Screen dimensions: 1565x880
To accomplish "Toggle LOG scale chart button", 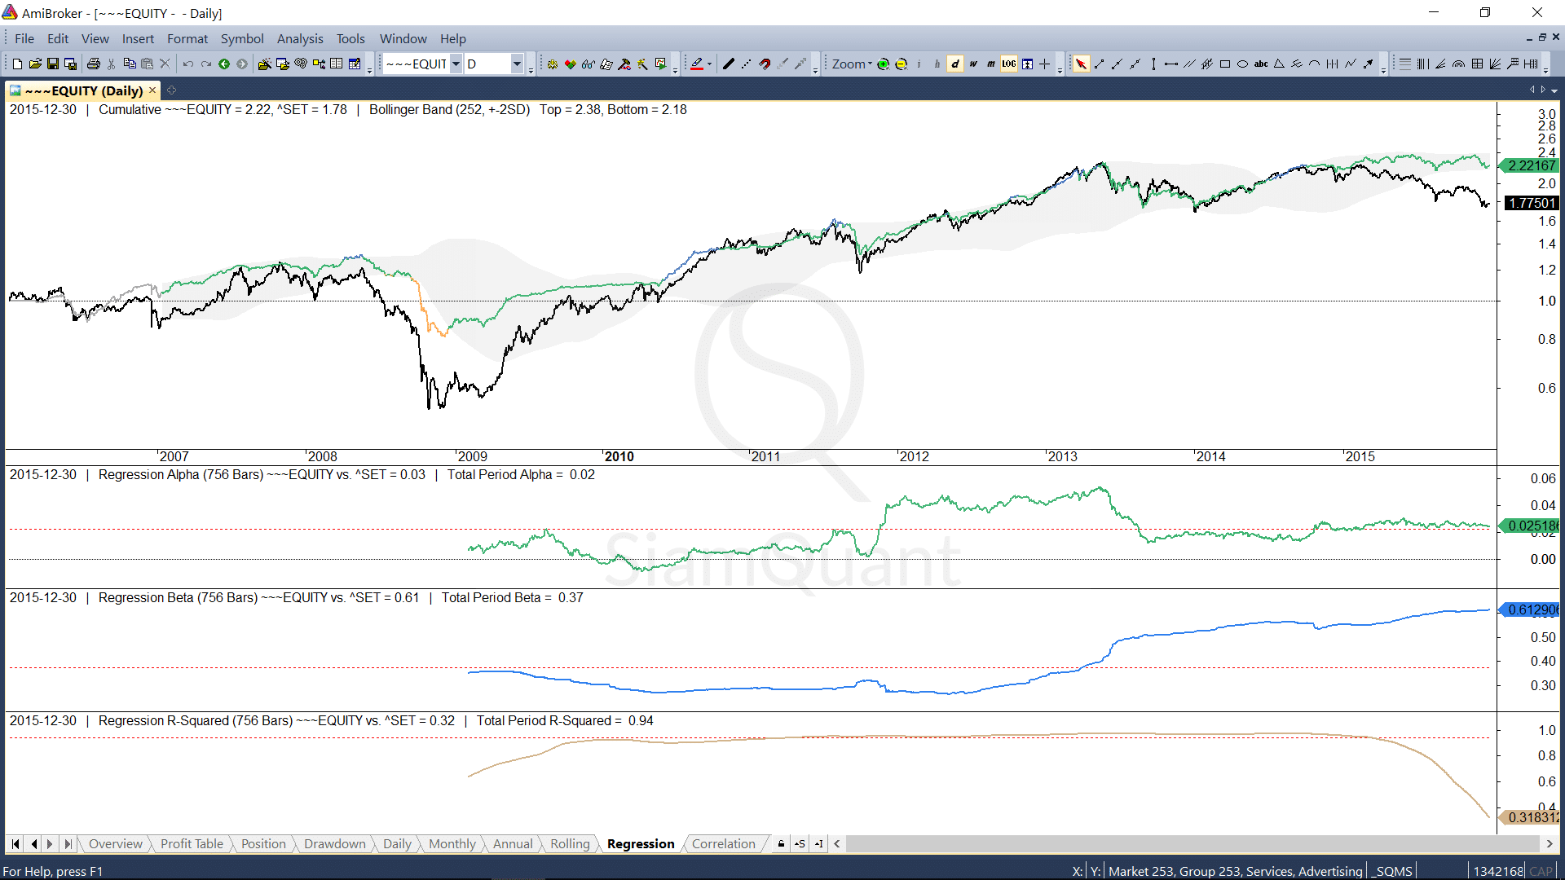I will (1009, 64).
